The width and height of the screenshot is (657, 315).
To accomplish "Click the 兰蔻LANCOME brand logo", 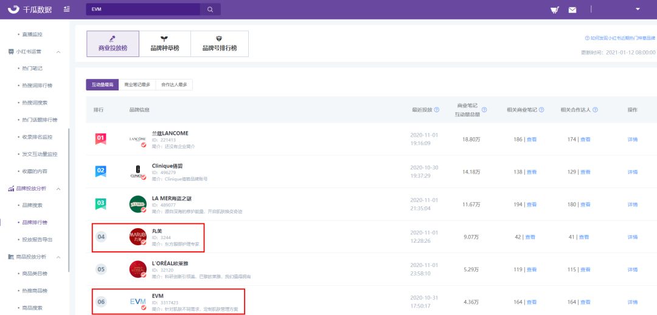I will tap(138, 139).
